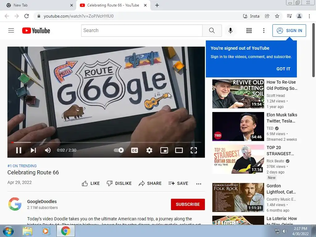Click Chrome icon in taskbar
The height and width of the screenshot is (237, 316).
click(x=65, y=231)
